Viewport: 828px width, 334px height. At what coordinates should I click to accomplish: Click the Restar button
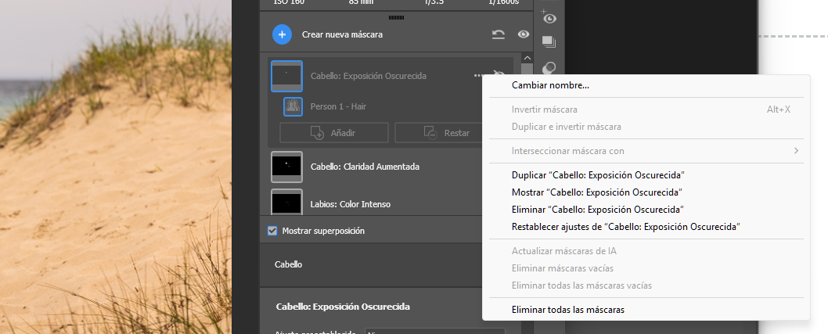439,133
